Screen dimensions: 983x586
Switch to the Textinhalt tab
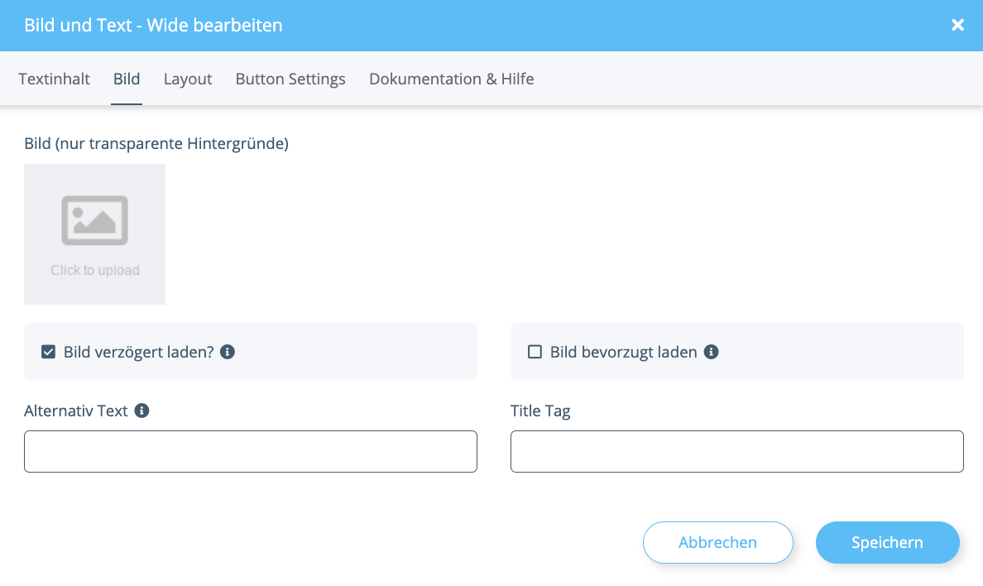54,79
